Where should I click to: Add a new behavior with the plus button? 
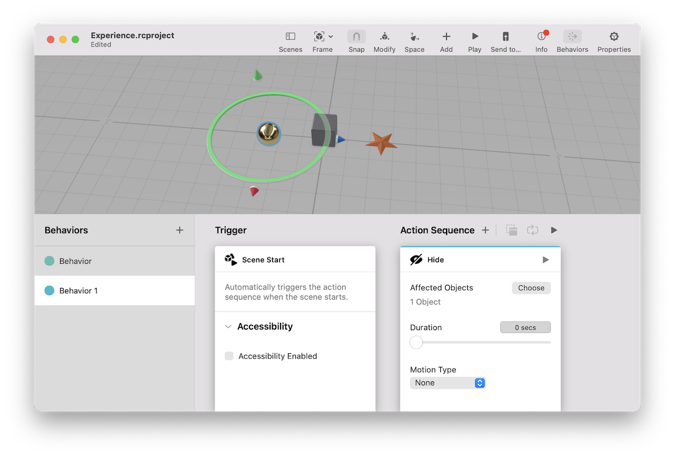(x=180, y=230)
